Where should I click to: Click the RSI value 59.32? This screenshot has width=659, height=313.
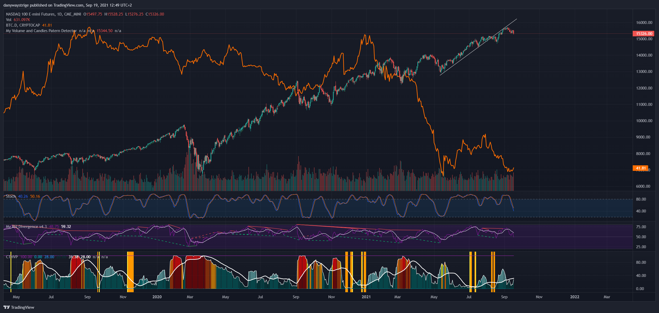click(x=66, y=227)
